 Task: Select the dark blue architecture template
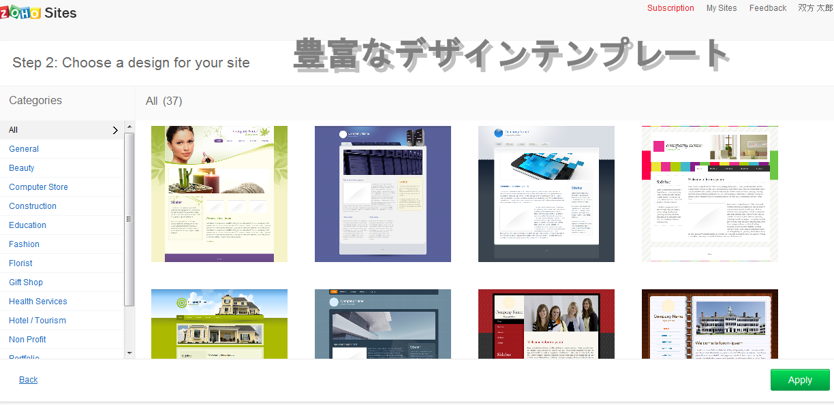tap(383, 324)
